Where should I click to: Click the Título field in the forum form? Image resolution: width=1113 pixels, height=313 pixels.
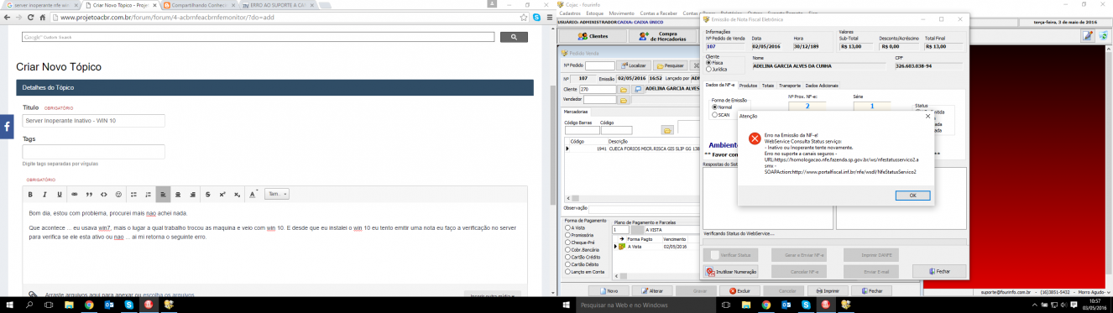click(93, 121)
